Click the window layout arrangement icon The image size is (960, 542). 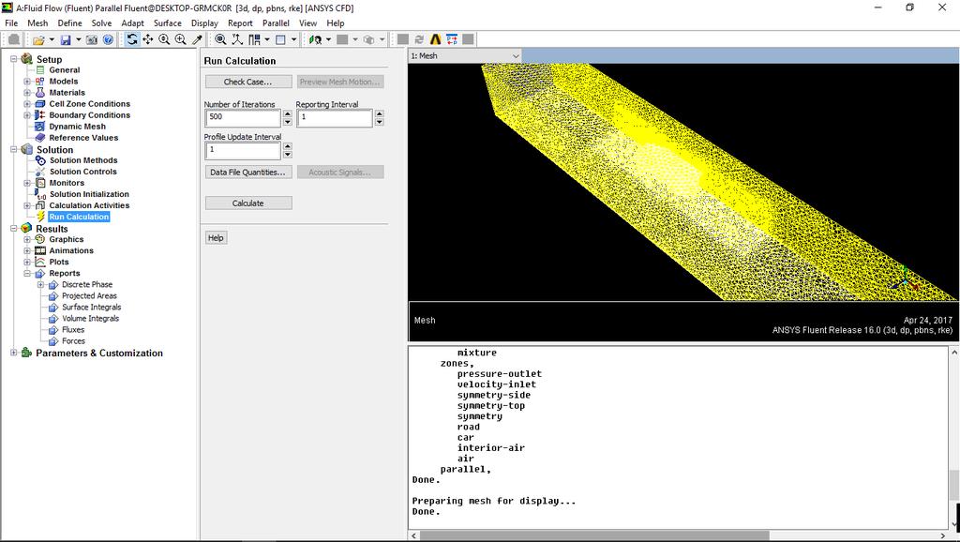(x=255, y=39)
